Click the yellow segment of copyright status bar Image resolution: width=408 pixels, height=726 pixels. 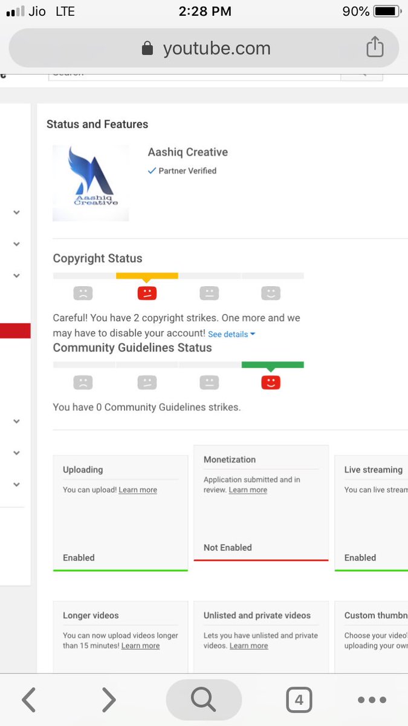point(147,276)
